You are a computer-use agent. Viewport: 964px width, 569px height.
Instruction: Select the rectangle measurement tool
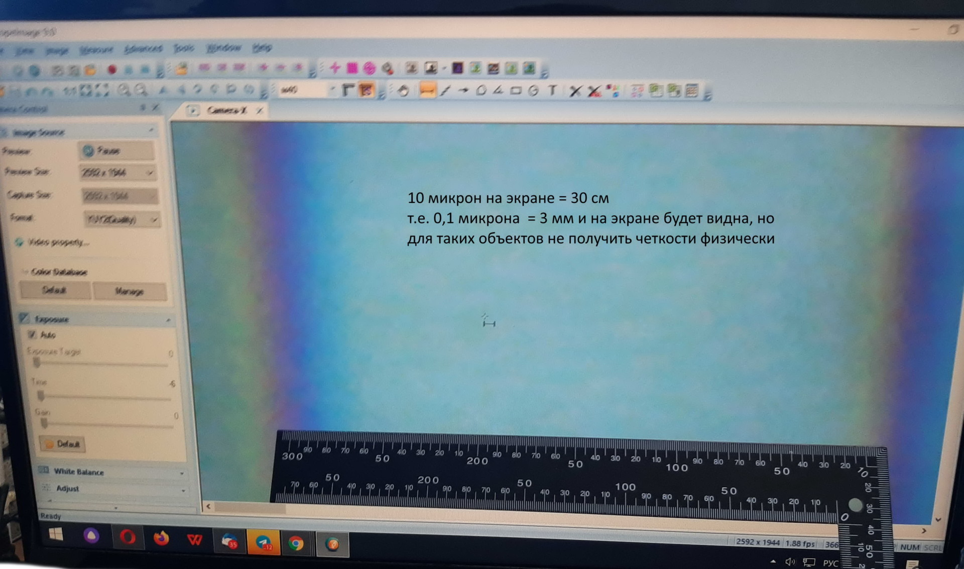515,91
